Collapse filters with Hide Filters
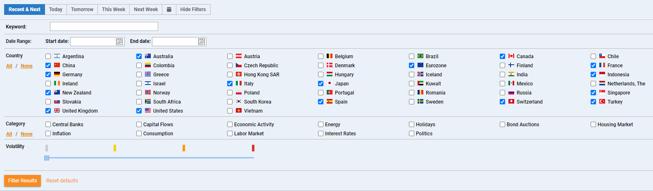Image resolution: width=653 pixels, height=191 pixels. [193, 9]
